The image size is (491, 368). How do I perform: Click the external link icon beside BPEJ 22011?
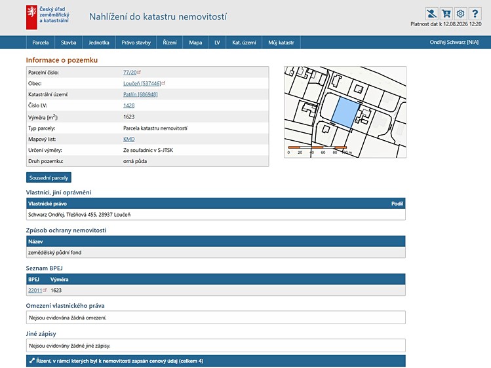click(x=45, y=290)
